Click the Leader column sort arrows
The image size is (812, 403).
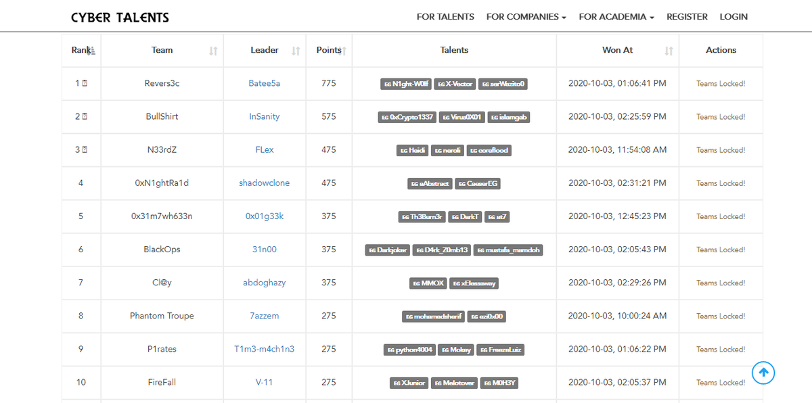click(296, 51)
